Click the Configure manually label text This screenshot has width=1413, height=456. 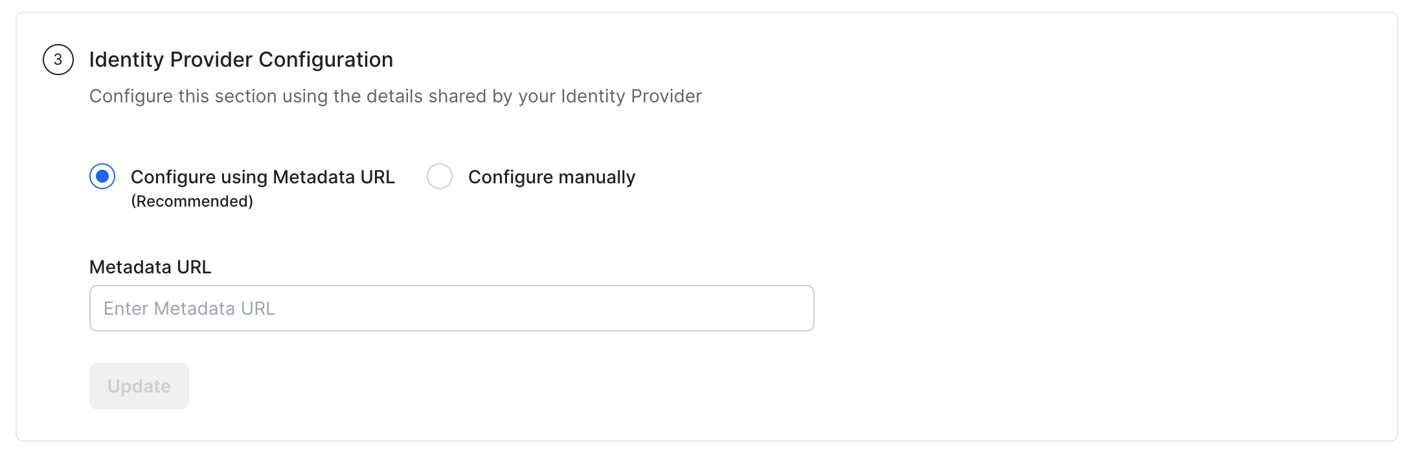(x=550, y=176)
